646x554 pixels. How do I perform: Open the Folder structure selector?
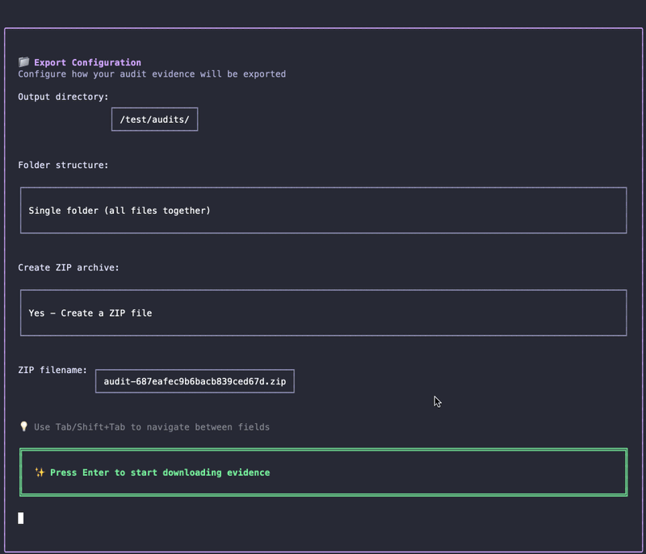[323, 211]
